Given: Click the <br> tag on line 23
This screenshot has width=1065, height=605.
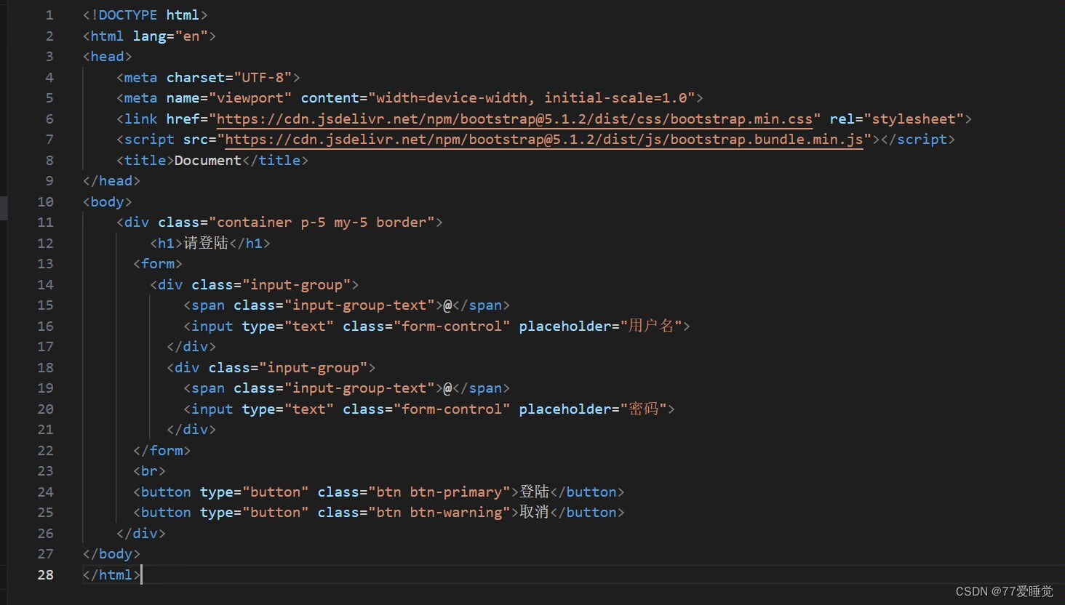Looking at the screenshot, I should tap(149, 470).
